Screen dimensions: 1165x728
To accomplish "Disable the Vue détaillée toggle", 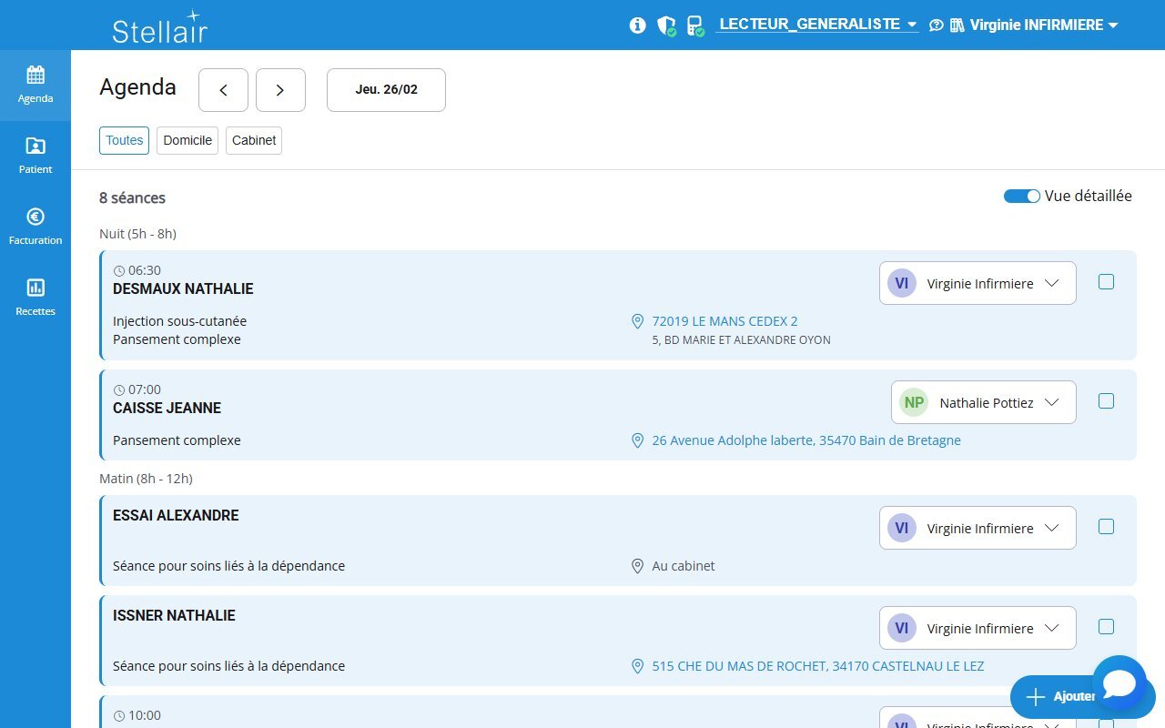I will click(x=1021, y=196).
